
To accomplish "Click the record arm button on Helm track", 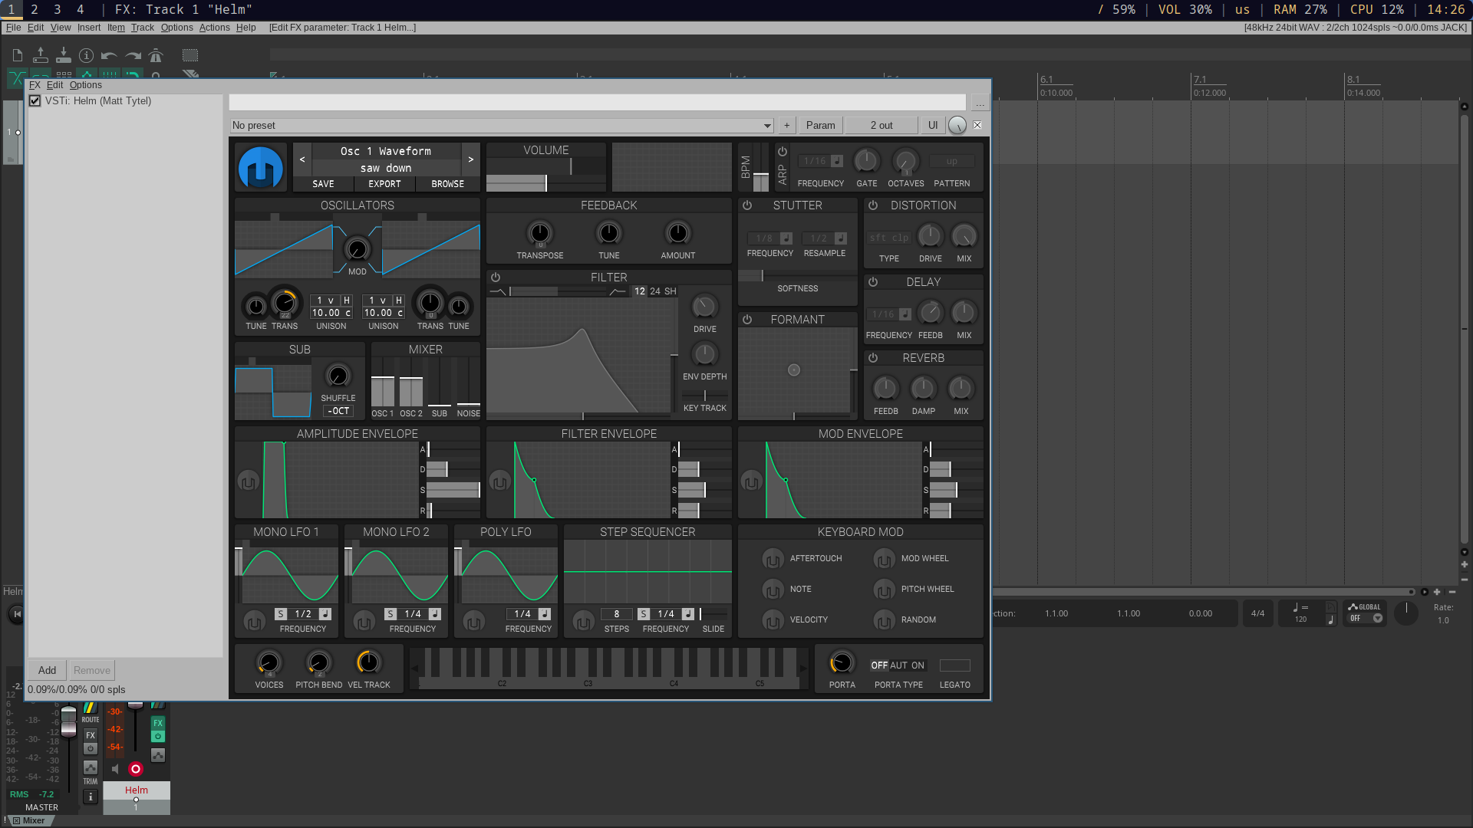I will [x=136, y=769].
